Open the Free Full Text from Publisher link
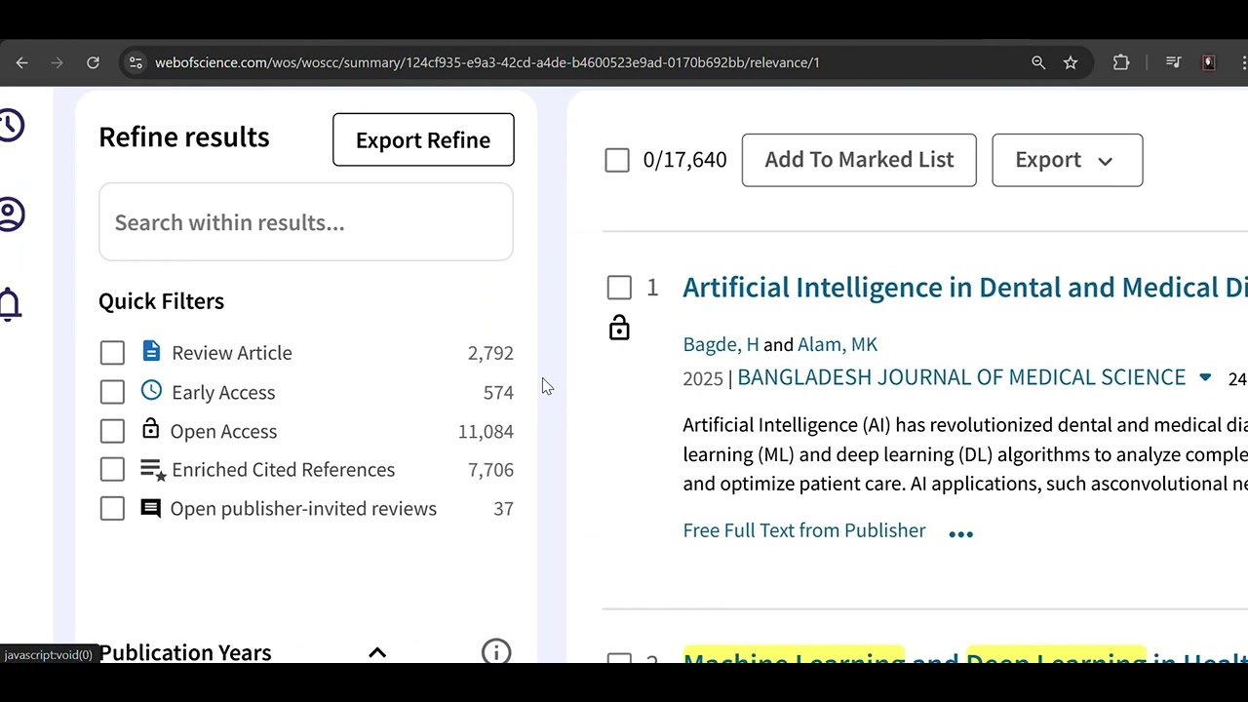The height and width of the screenshot is (702, 1248). 804,530
